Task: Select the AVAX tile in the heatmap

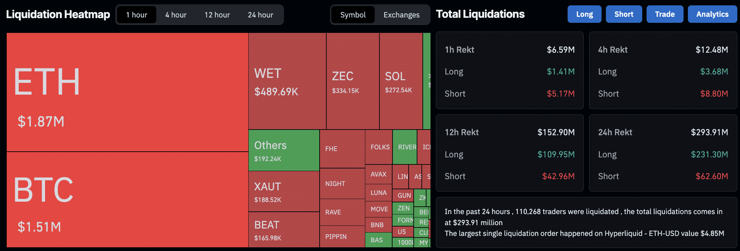Action: point(378,174)
